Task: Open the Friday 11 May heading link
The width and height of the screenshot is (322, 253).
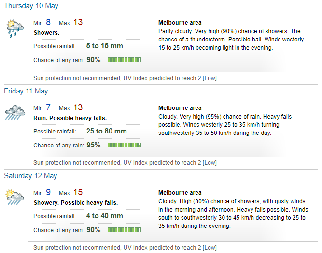Action: [x=26, y=91]
